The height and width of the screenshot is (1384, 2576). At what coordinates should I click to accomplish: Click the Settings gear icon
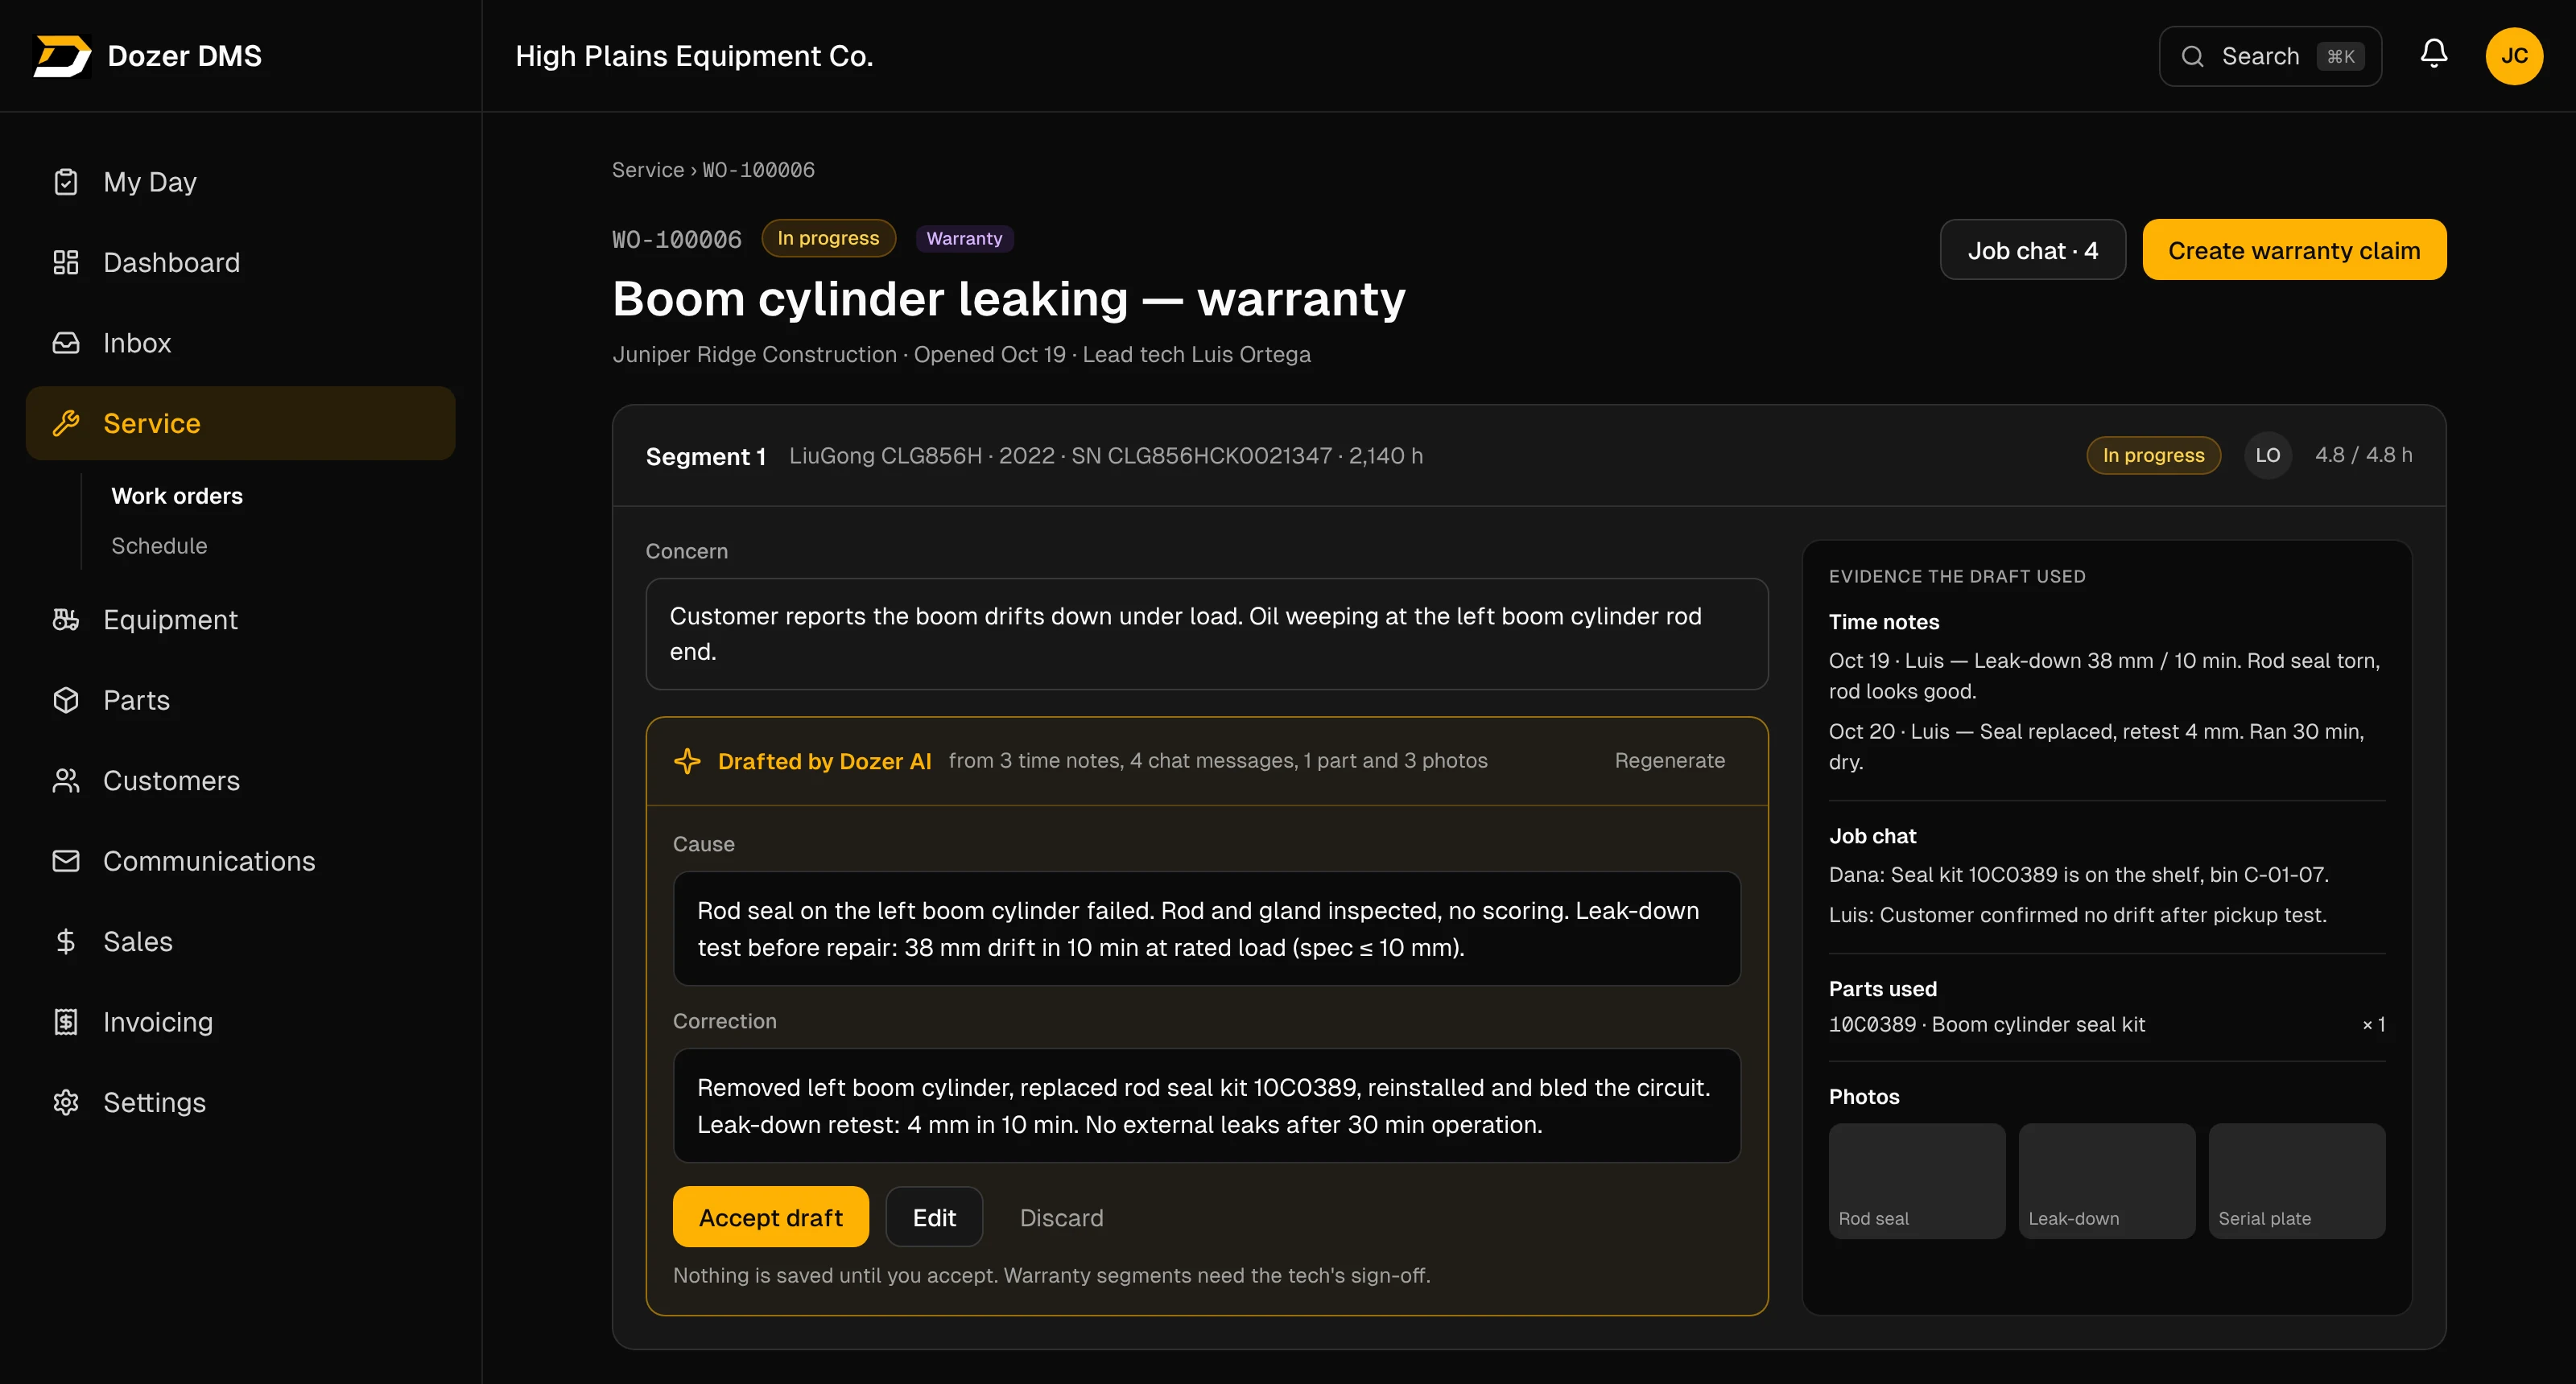(66, 1102)
